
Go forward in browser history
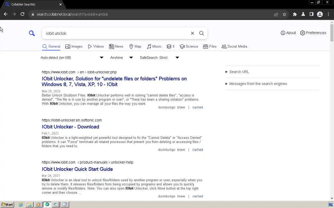tap(14, 14)
